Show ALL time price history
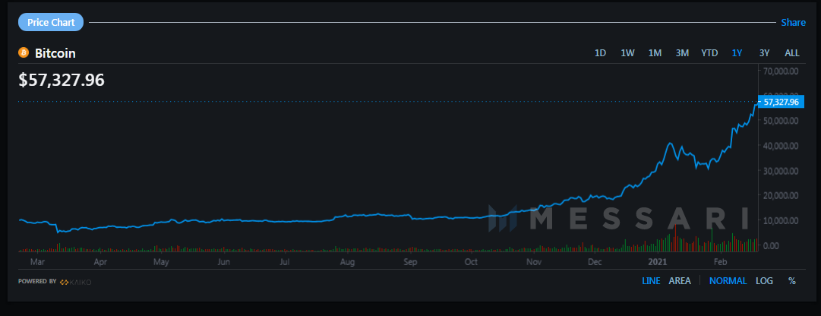 coord(791,53)
